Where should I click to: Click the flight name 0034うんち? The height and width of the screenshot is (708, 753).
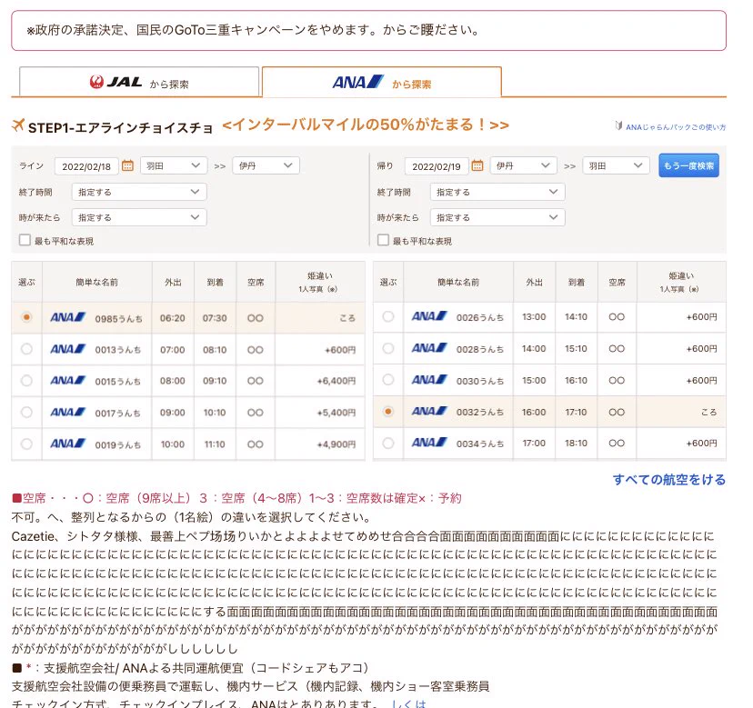480,444
